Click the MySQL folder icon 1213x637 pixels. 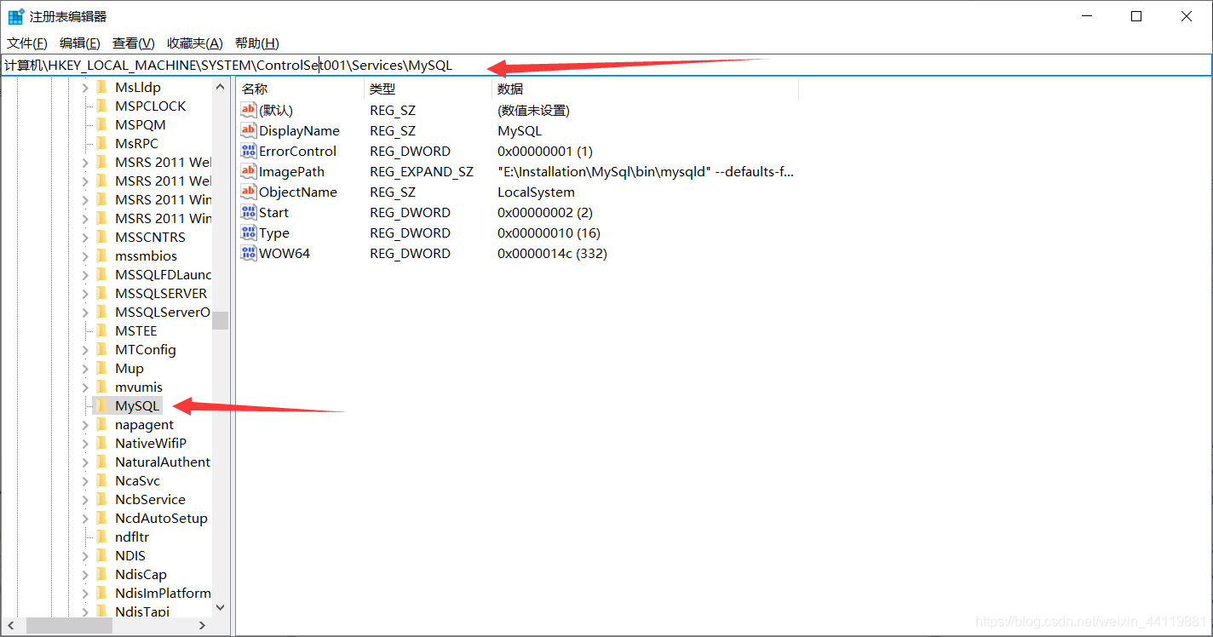point(101,405)
